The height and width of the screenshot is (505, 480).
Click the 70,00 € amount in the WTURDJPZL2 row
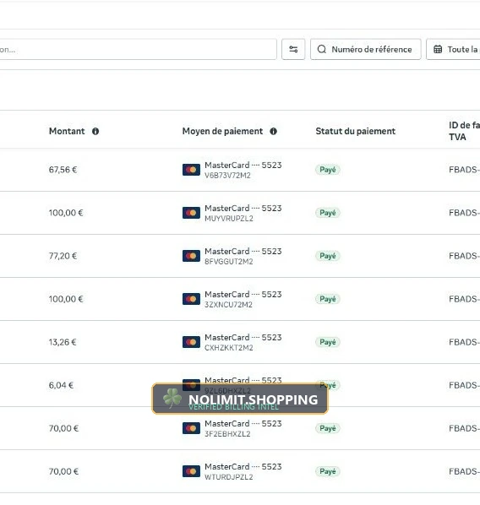pyautogui.click(x=64, y=471)
